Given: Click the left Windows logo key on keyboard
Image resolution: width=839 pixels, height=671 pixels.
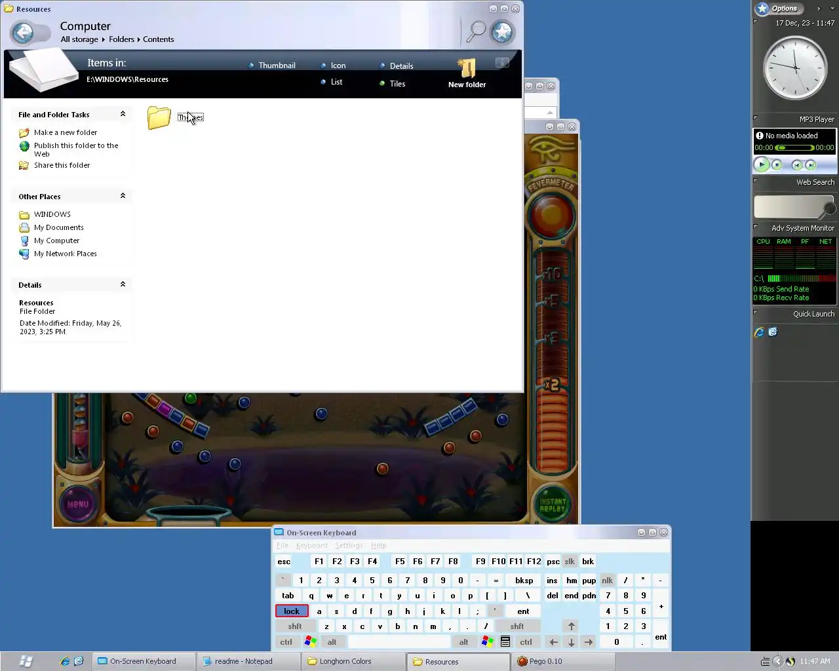Looking at the screenshot, I should tap(311, 642).
